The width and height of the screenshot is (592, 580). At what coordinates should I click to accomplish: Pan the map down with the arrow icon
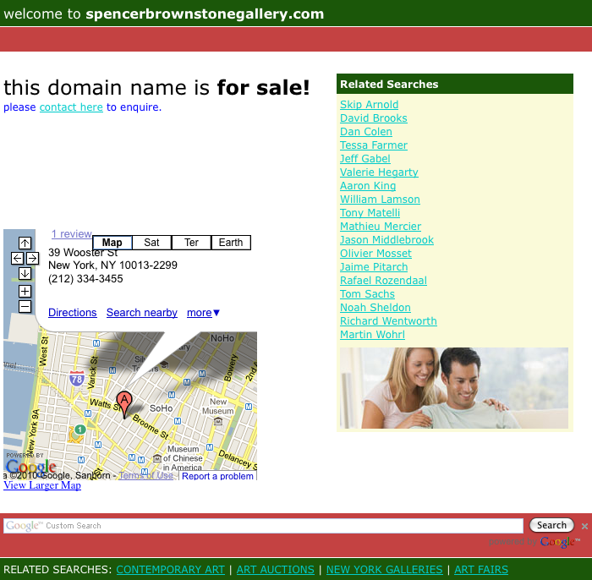[x=25, y=274]
